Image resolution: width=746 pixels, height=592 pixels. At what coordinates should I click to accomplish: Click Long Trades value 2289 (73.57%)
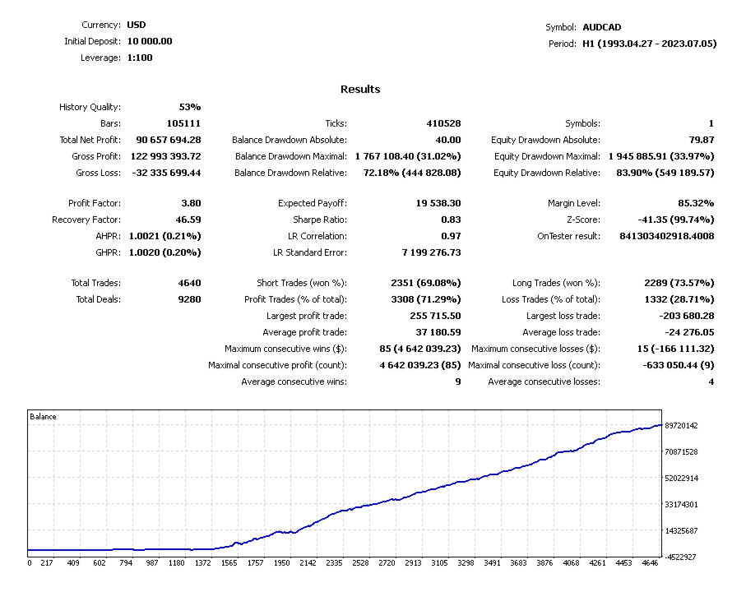679,283
